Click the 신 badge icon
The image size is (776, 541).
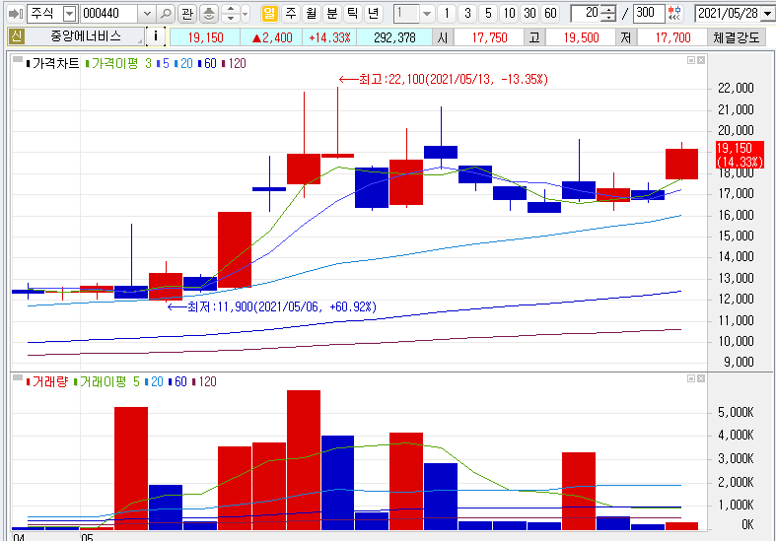coord(17,36)
